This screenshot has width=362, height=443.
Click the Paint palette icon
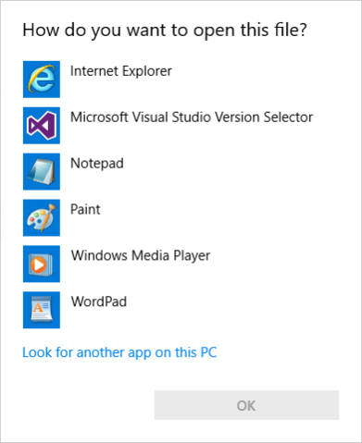point(42,217)
